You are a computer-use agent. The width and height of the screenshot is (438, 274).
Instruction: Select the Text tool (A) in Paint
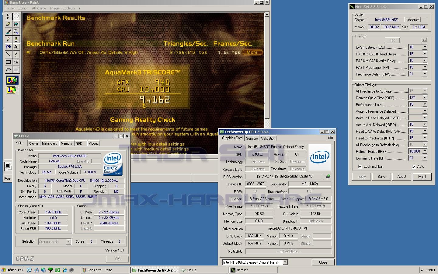(16, 47)
